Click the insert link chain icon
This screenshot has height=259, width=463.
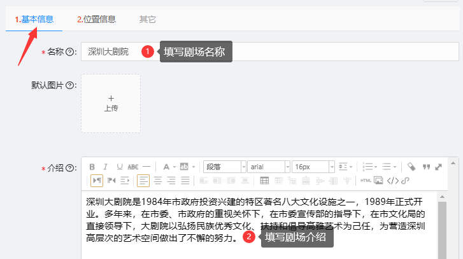click(x=405, y=181)
